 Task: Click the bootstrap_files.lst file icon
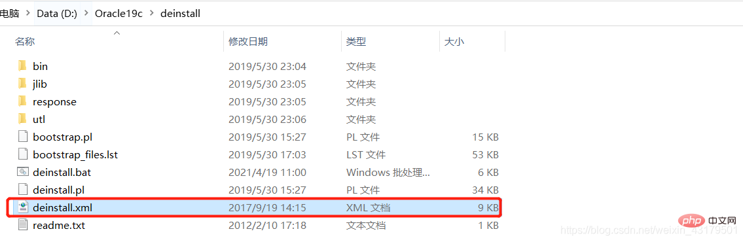pos(23,154)
